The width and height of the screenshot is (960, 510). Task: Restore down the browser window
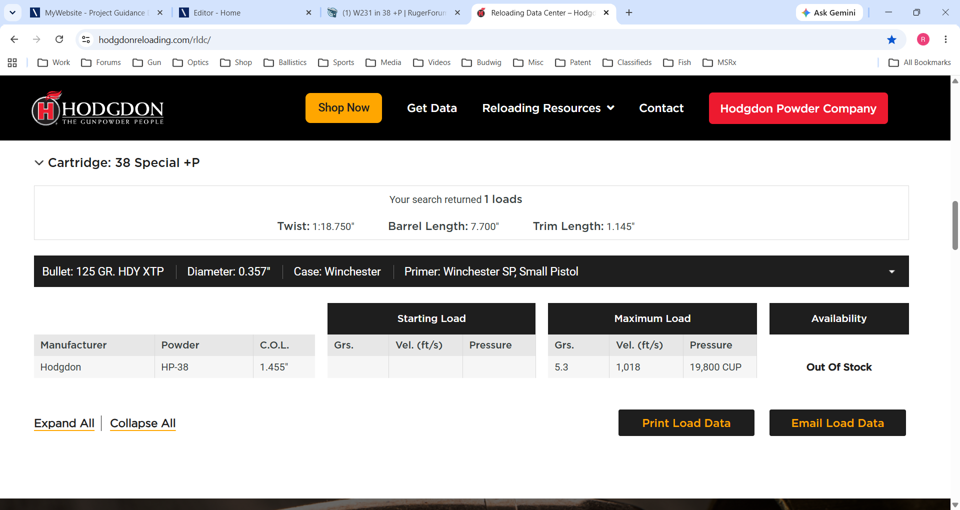(x=916, y=12)
